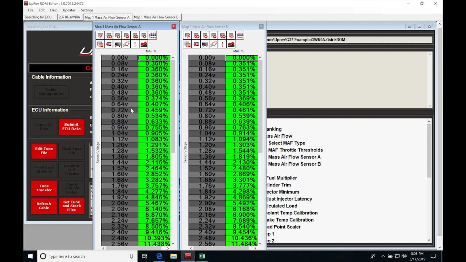Click the down scroll arrow on Sensor A table
This screenshot has width=466, height=262.
click(173, 243)
